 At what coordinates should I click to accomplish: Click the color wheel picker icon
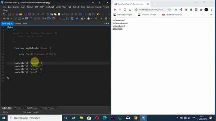(x=88, y=18)
